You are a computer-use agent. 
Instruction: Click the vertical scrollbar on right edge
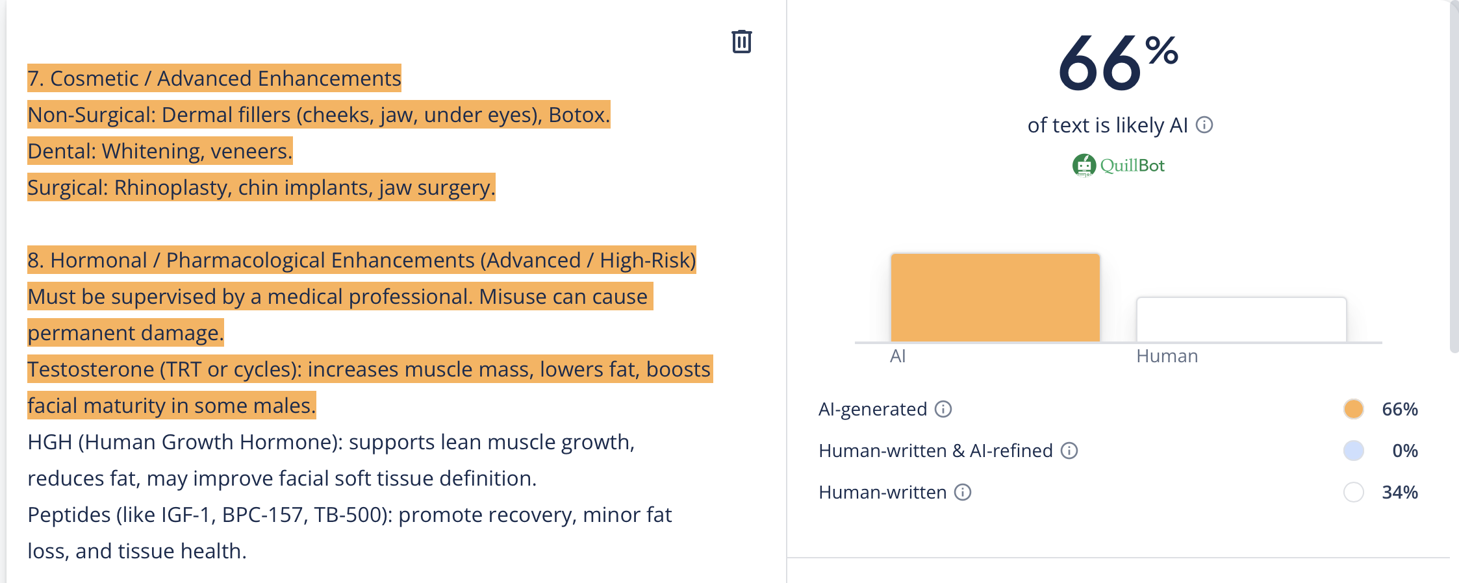click(x=1454, y=175)
